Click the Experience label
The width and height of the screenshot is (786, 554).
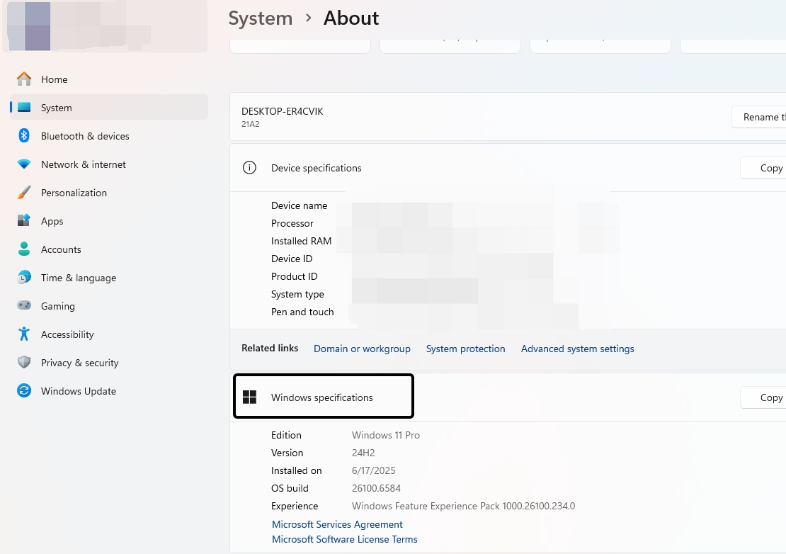tap(295, 506)
